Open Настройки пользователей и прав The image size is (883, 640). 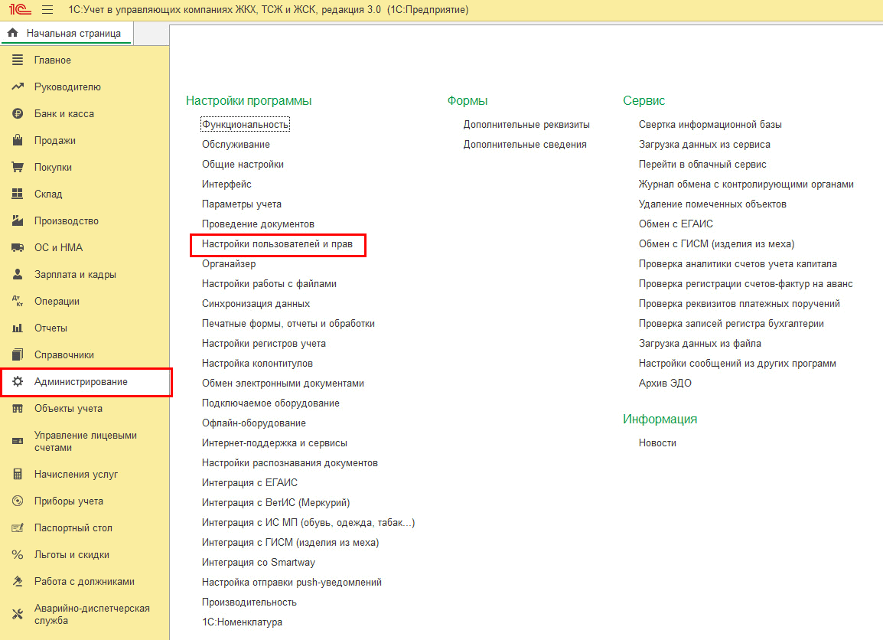pyautogui.click(x=277, y=244)
